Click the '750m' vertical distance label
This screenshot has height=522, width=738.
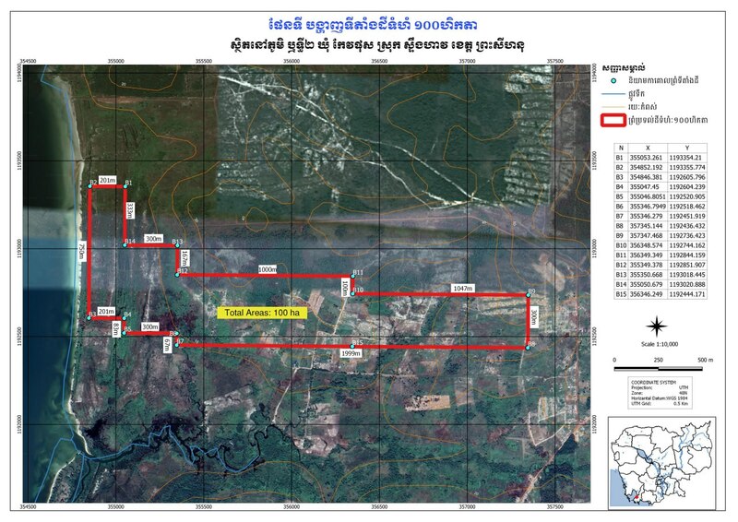pos(82,252)
